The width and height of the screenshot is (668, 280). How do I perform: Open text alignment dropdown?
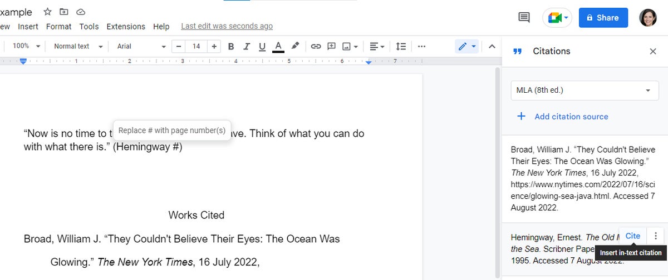(377, 47)
